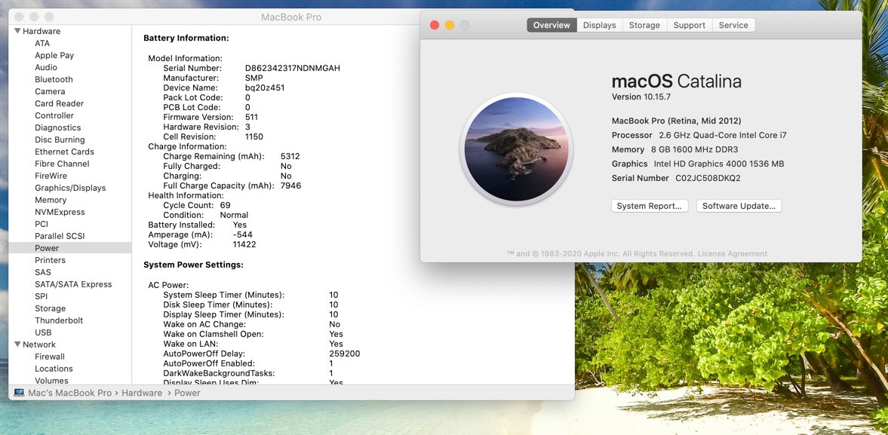Collapse the Network tree section

click(17, 345)
